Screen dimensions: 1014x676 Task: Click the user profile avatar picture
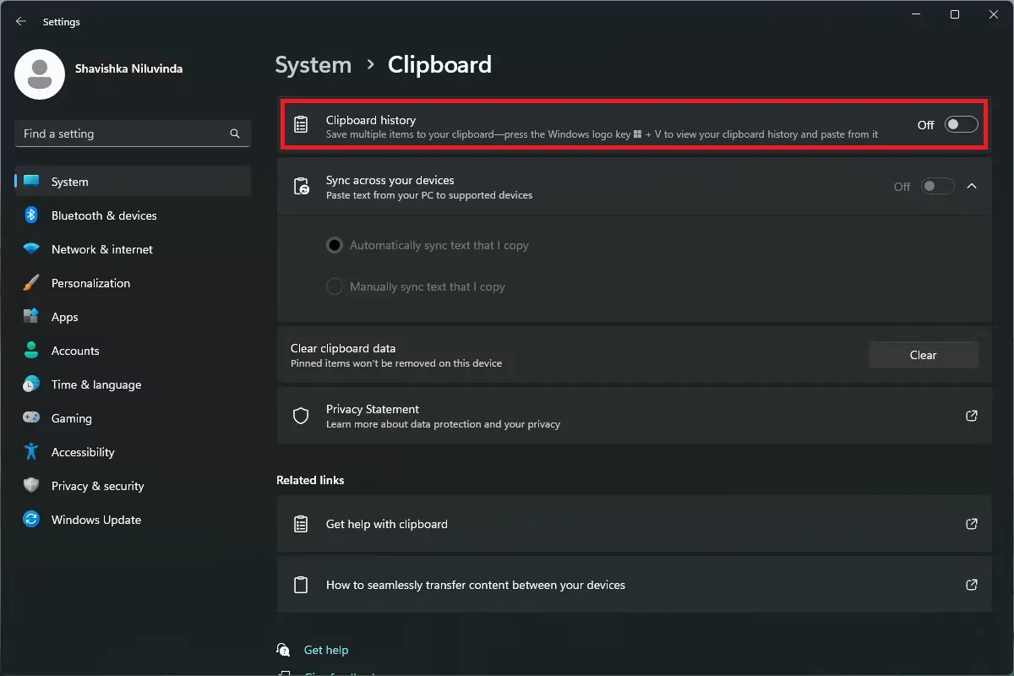pos(40,74)
